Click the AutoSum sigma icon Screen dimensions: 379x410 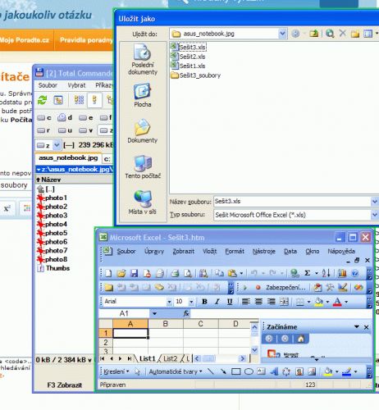(x=308, y=273)
